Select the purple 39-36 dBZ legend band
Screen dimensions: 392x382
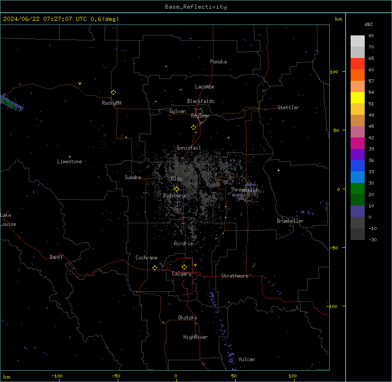[357, 154]
